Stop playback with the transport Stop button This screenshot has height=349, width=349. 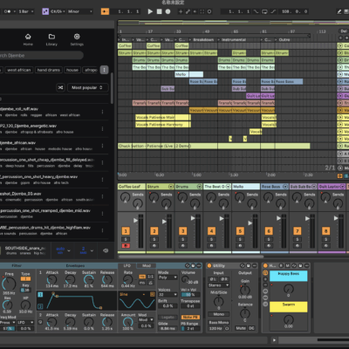coord(159,11)
